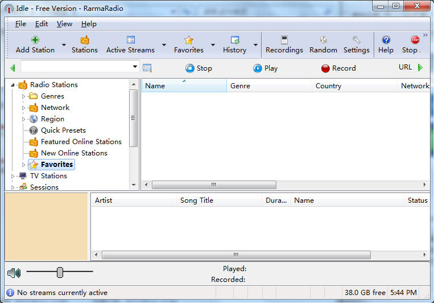Open the Stations list icon

[x=85, y=40]
